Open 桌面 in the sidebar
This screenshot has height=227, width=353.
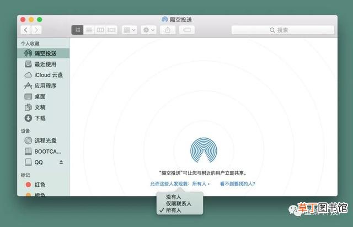click(44, 96)
